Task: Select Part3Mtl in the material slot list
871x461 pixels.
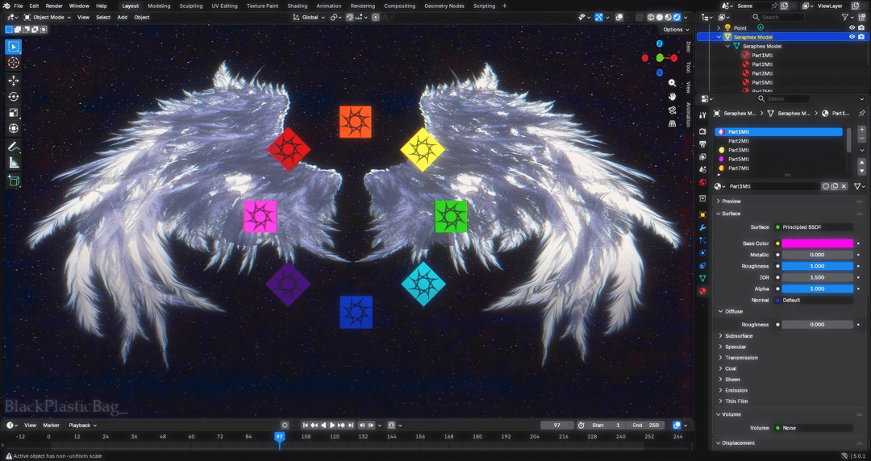Action: [739, 150]
